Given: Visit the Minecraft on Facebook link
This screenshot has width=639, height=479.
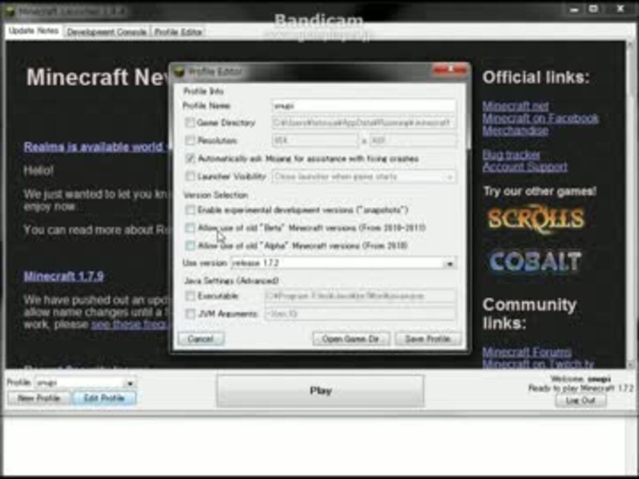Looking at the screenshot, I should (540, 118).
